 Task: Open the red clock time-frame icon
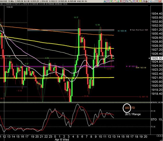(124, 1)
